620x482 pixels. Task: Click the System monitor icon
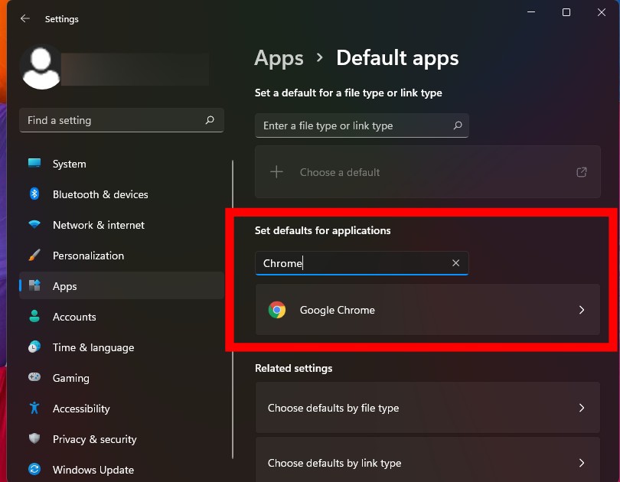(34, 163)
